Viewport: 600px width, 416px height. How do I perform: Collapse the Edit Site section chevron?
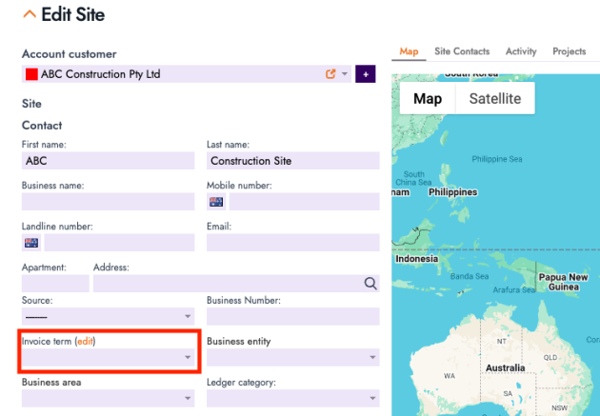pos(29,15)
